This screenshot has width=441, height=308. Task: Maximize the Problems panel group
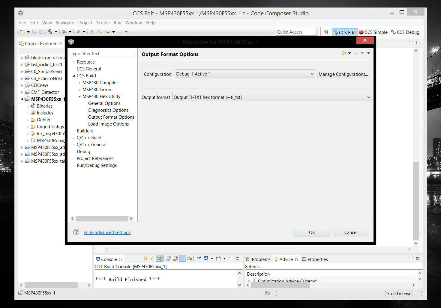(x=418, y=258)
